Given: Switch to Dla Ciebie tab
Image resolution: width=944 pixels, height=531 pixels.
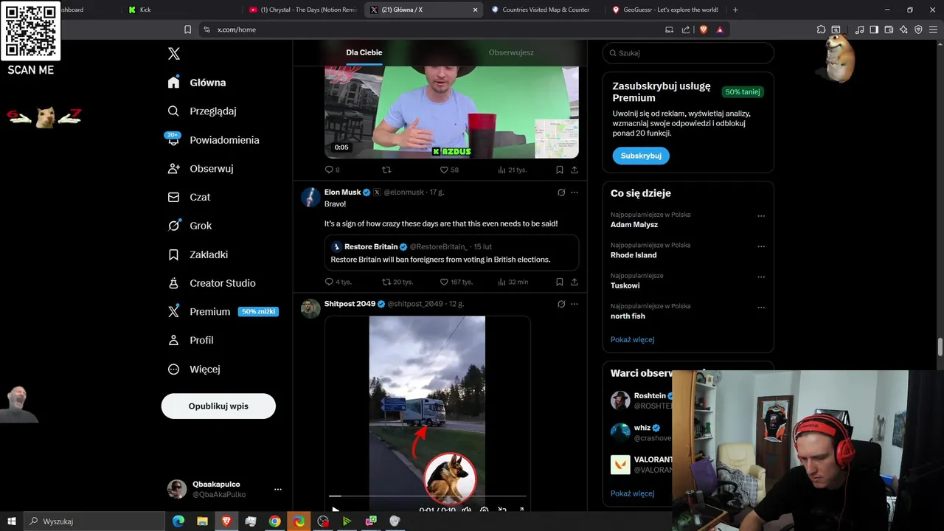Looking at the screenshot, I should click(364, 52).
